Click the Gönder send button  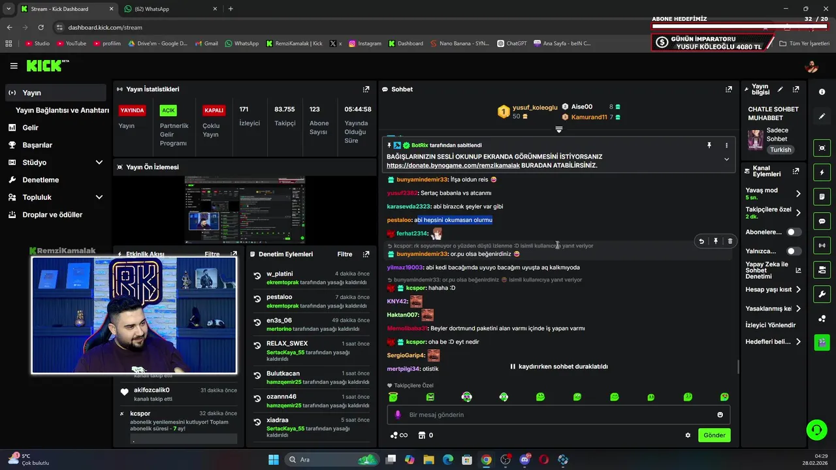tap(714, 435)
